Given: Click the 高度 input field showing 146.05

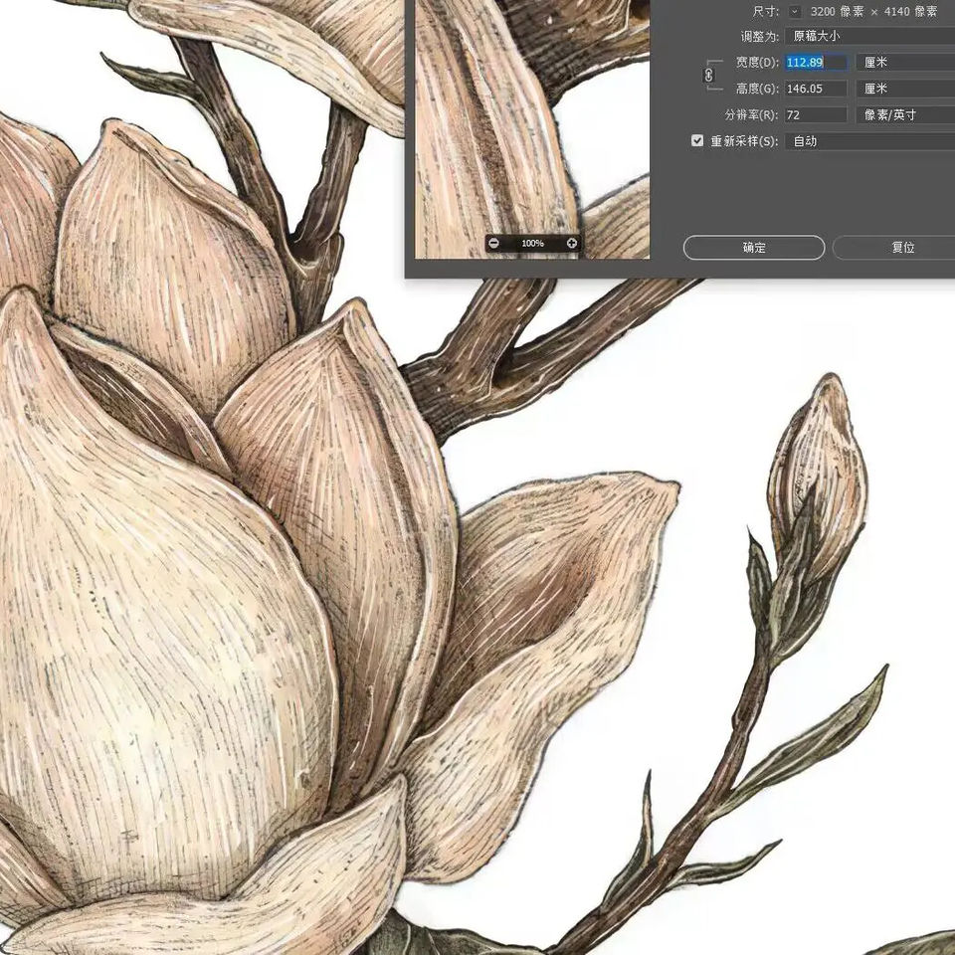Looking at the screenshot, I should coord(816,89).
